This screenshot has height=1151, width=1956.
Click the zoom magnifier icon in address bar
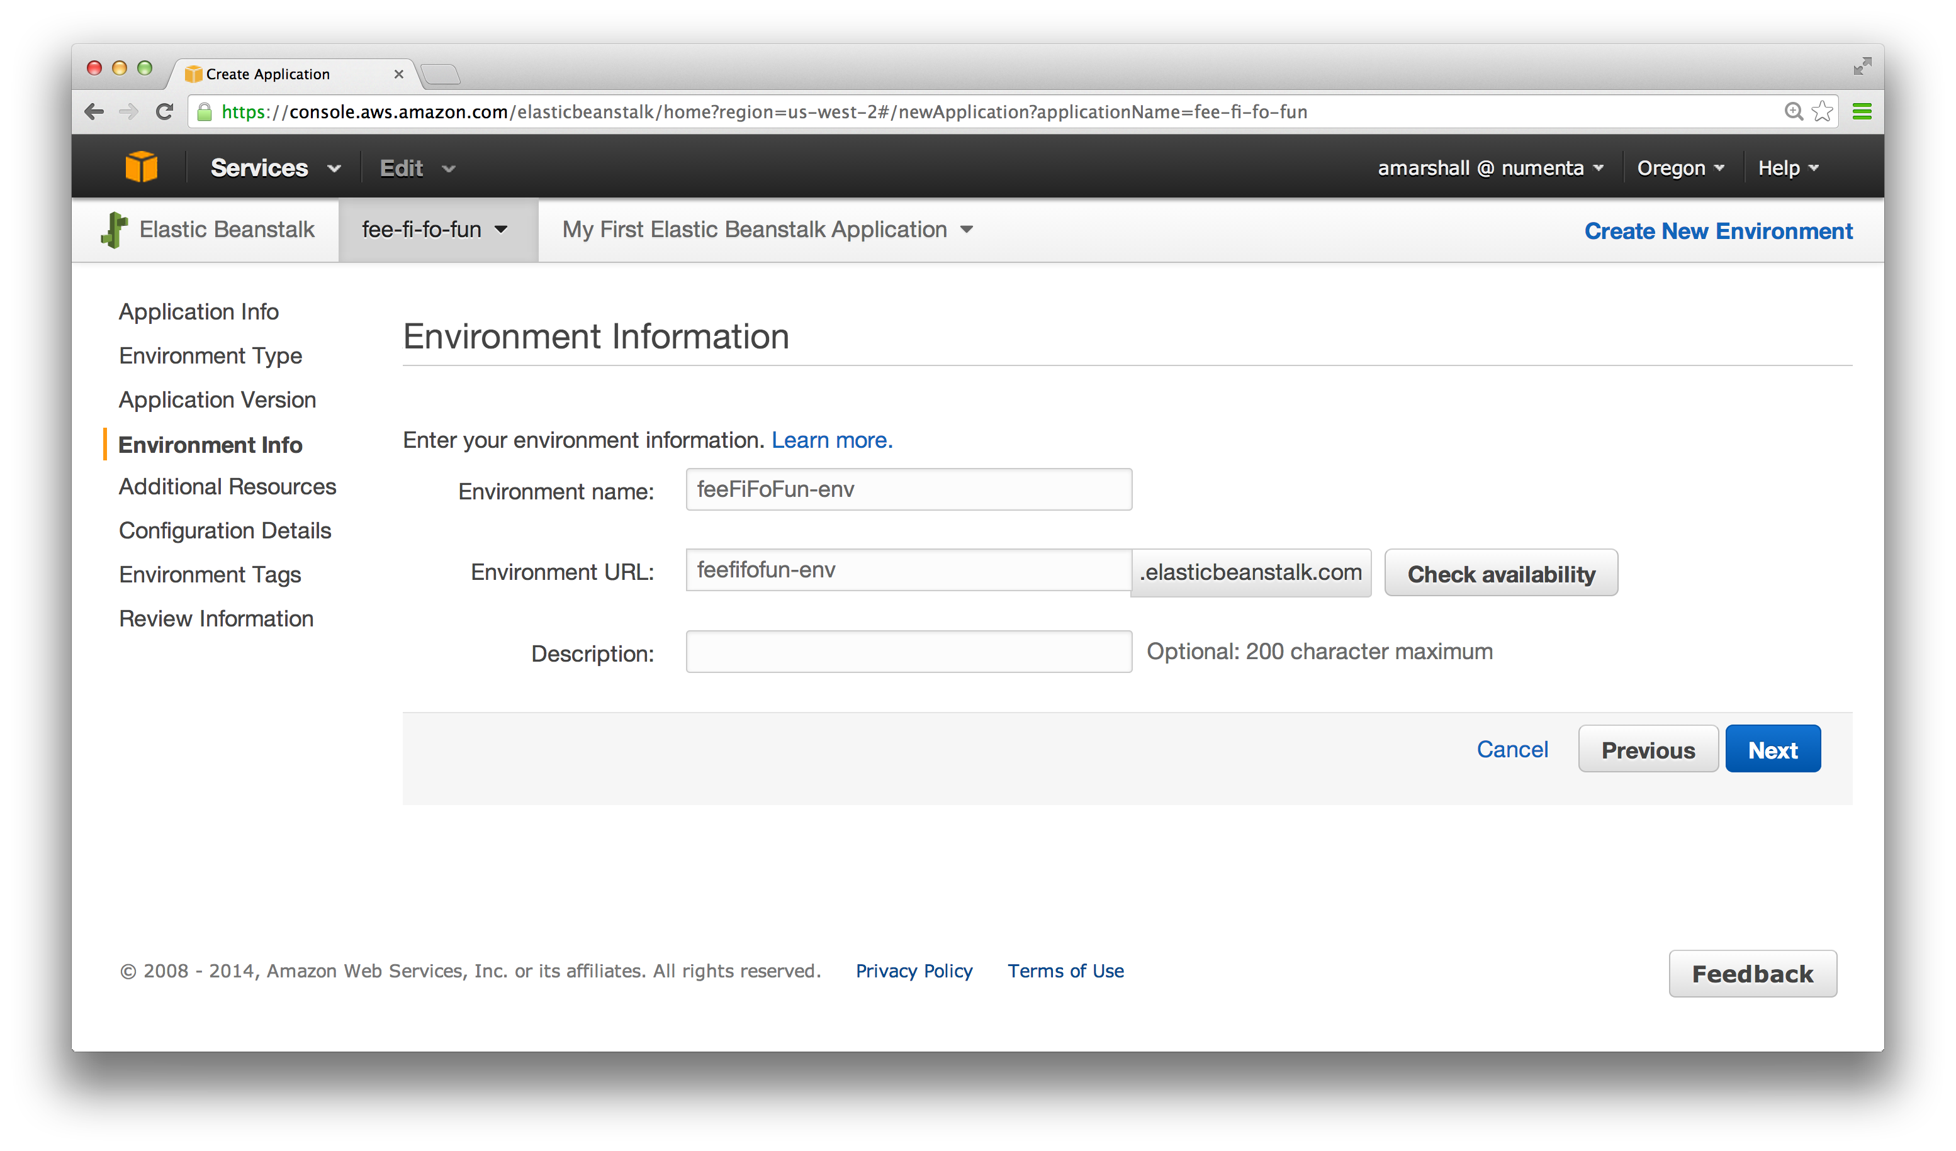[1793, 112]
